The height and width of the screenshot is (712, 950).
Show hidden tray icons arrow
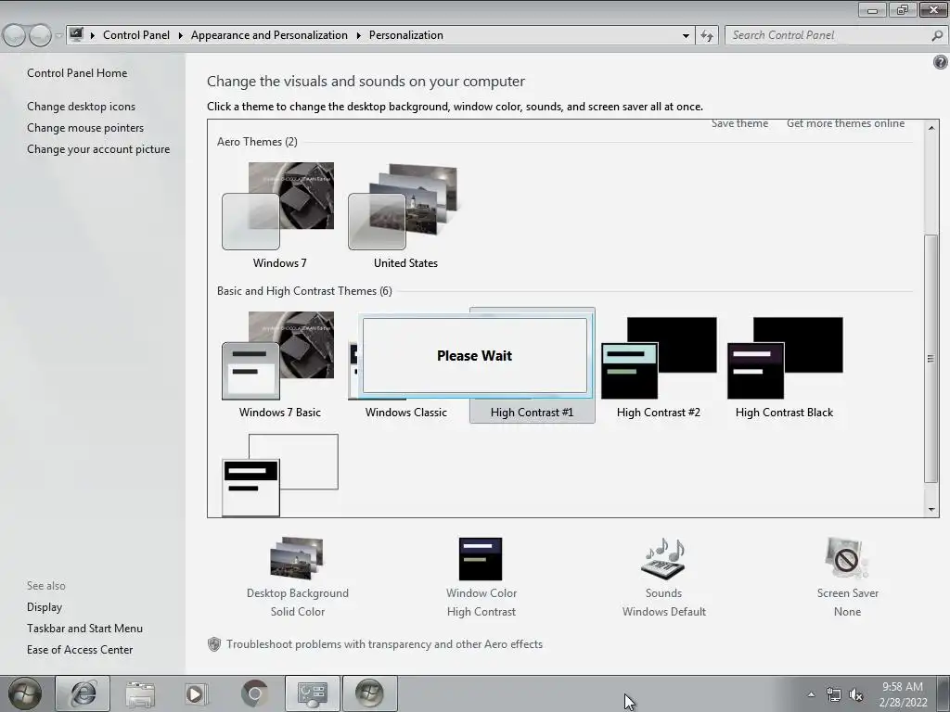pos(811,694)
